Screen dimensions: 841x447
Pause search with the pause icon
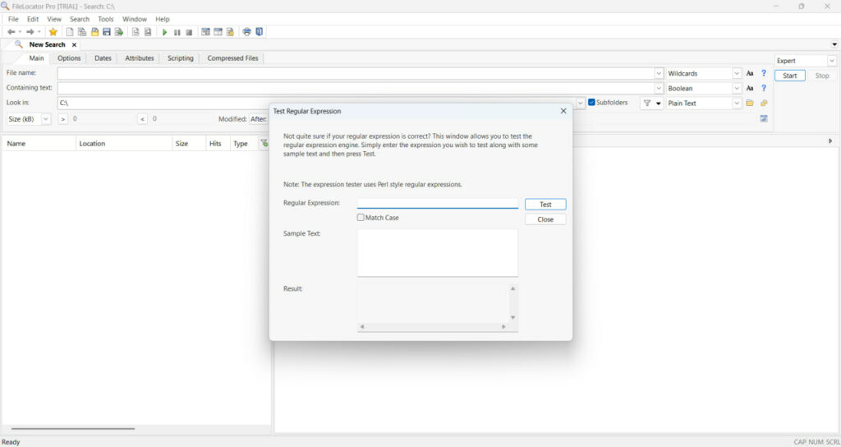coord(177,32)
